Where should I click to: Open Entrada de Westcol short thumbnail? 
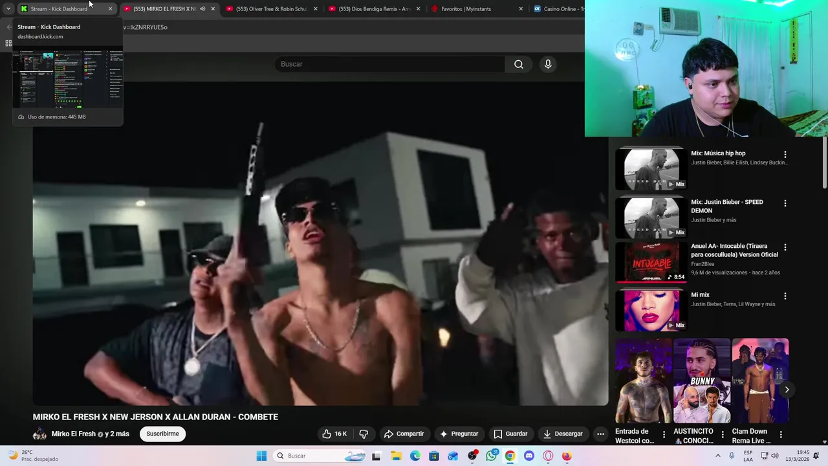tap(644, 381)
